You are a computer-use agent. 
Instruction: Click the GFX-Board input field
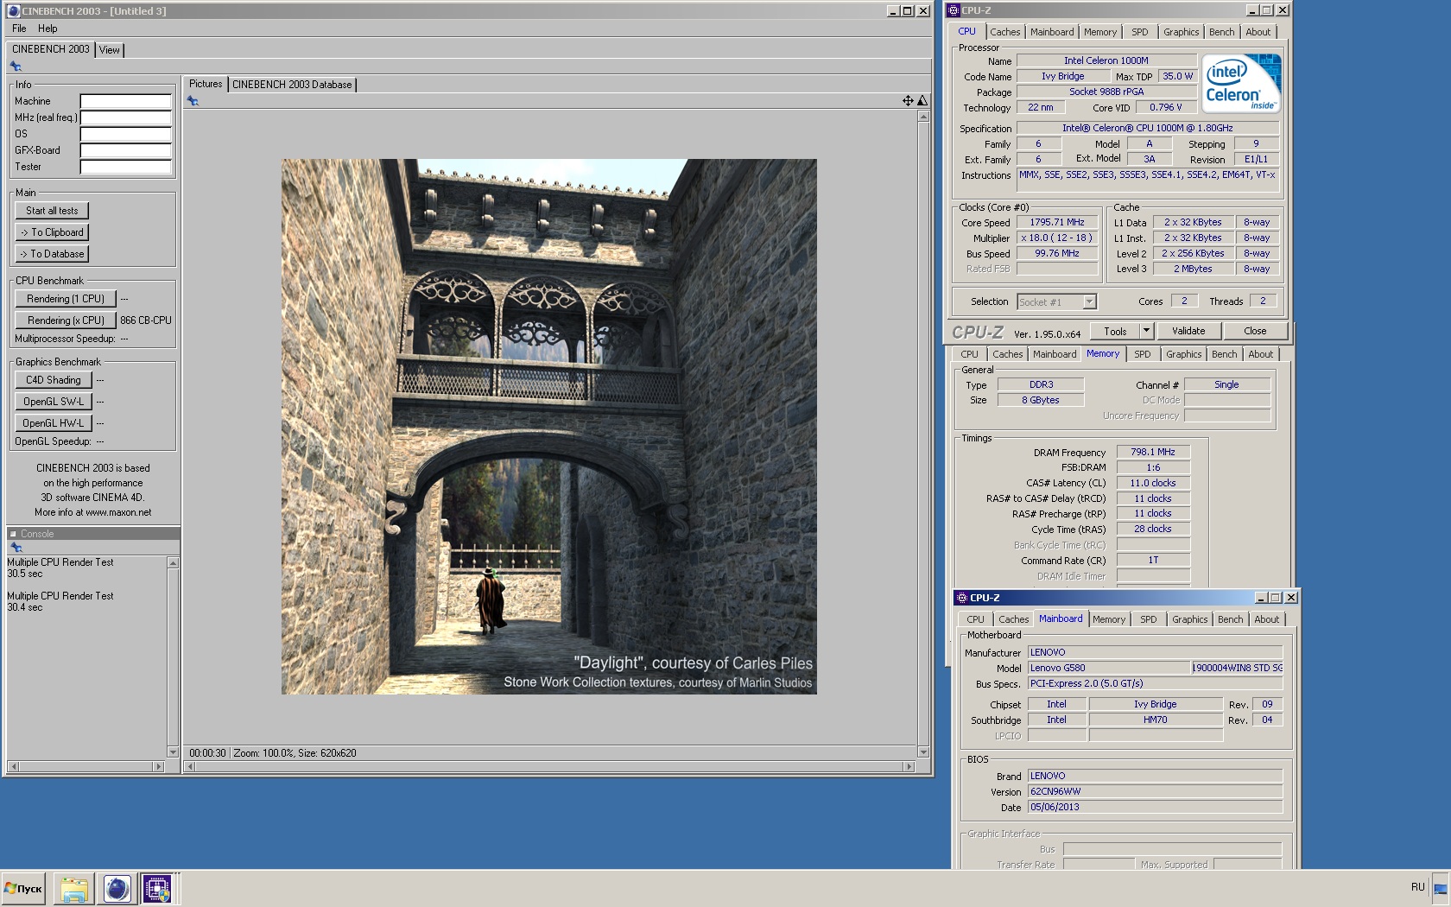click(x=125, y=150)
